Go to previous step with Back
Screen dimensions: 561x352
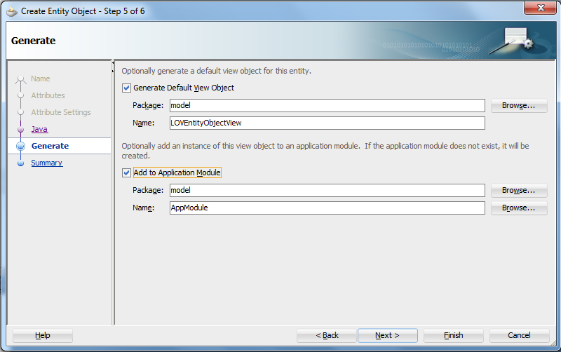click(327, 336)
